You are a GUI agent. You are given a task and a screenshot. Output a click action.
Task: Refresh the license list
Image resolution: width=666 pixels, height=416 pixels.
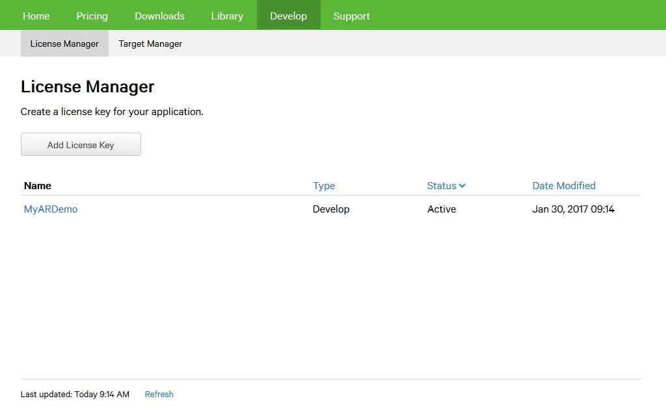tap(159, 394)
